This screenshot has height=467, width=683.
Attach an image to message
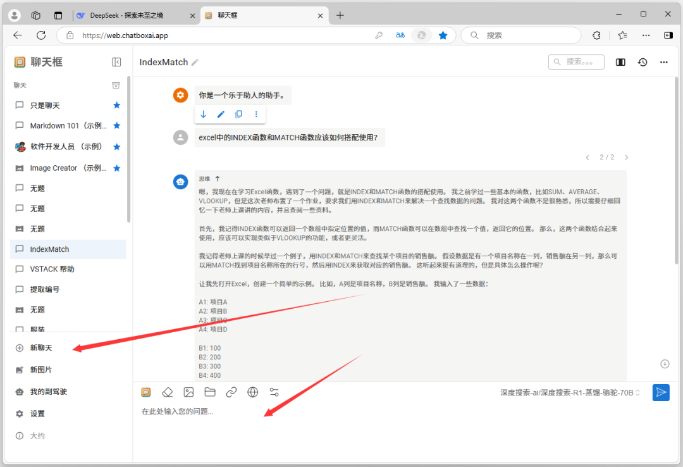[x=188, y=392]
